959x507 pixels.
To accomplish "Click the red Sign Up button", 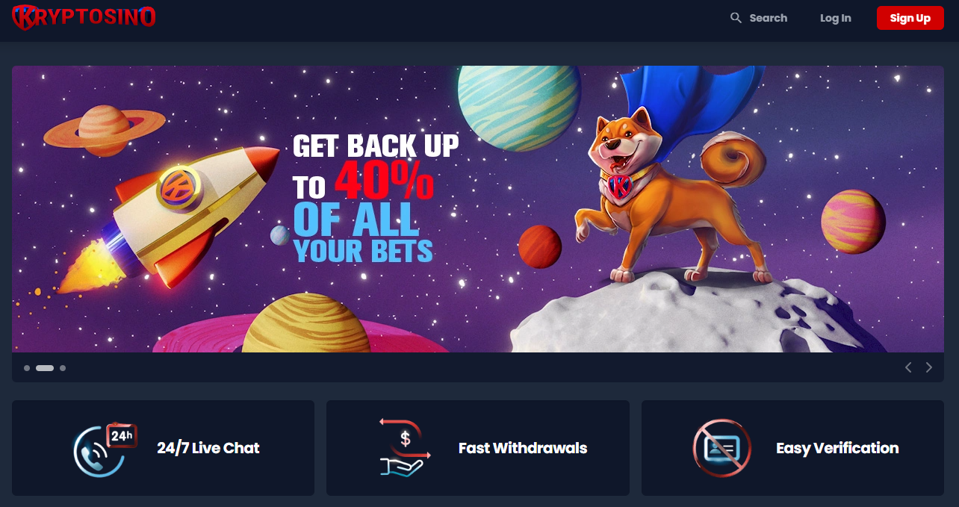I will point(910,18).
